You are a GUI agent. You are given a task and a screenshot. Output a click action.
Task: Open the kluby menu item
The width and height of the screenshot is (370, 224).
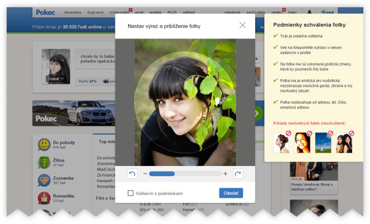[293, 12]
